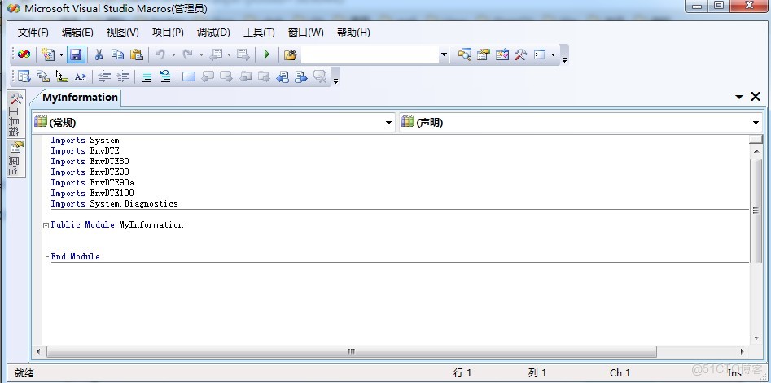The width and height of the screenshot is (771, 383).
Task: Click the Visual Studio return icon
Action: 24,54
